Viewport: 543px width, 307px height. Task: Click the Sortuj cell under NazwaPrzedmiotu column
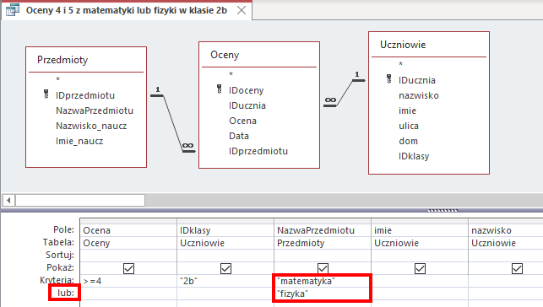323,256
